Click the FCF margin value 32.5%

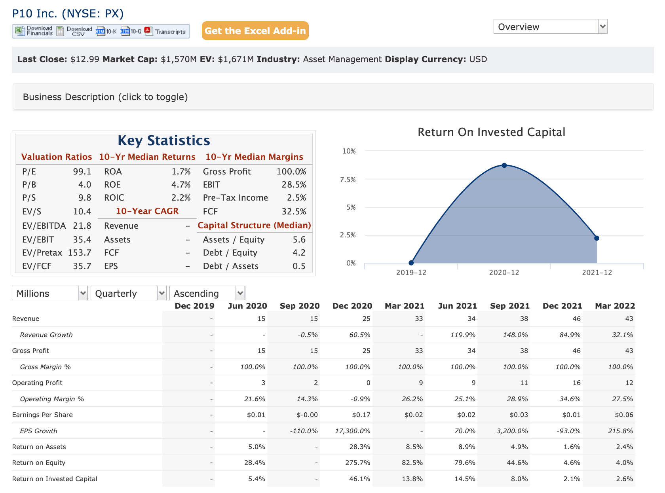click(x=294, y=211)
